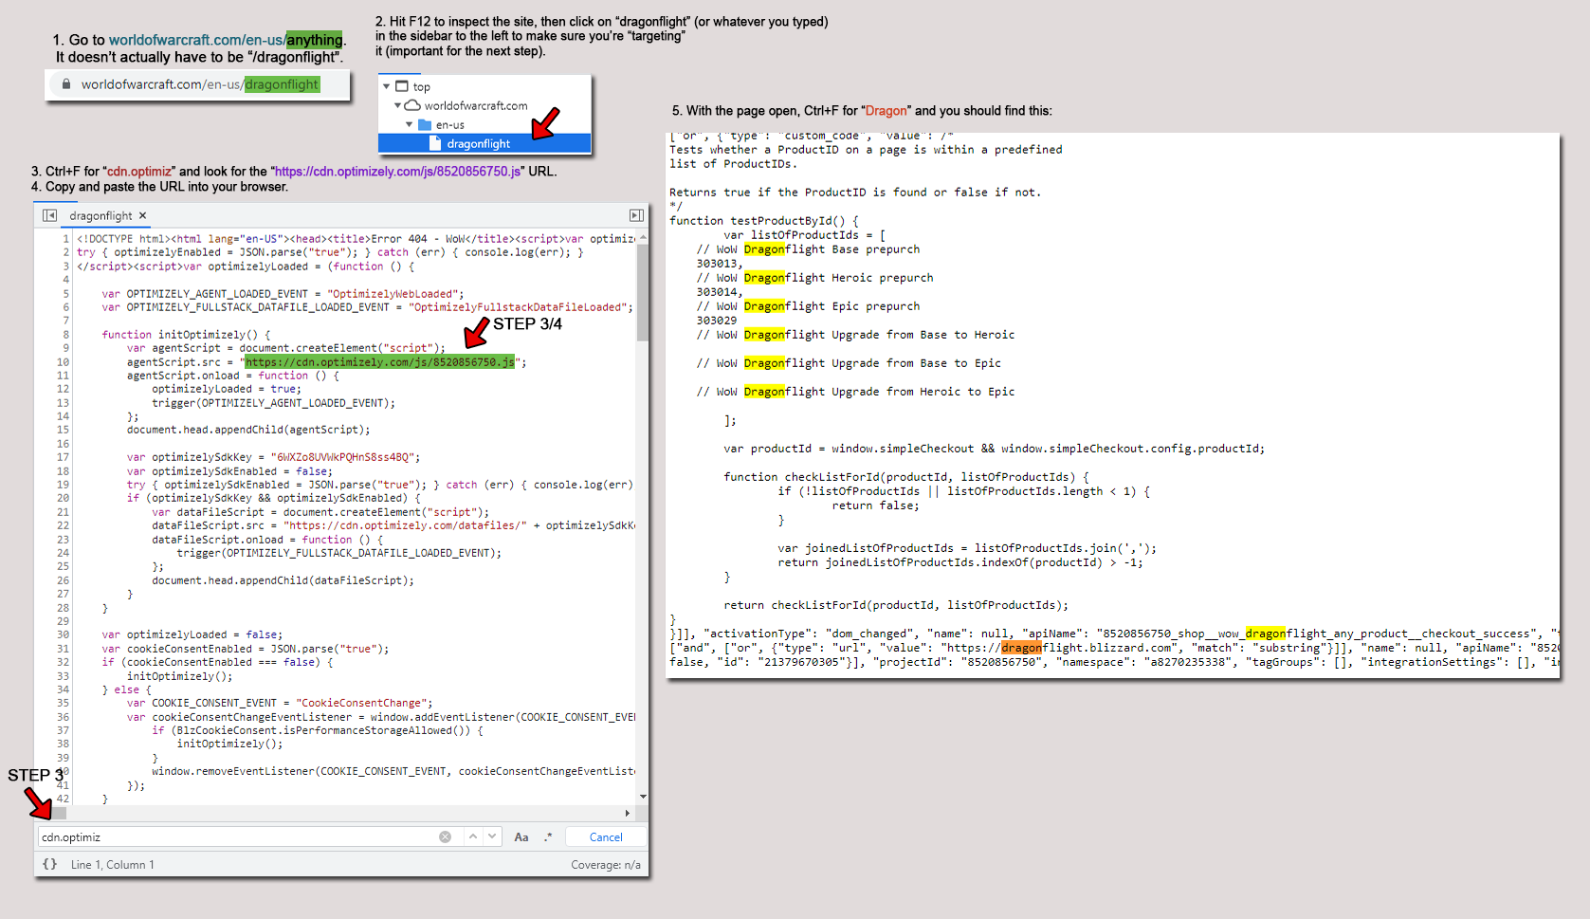Select the worldofwarcraft.com tree row label

(476, 105)
